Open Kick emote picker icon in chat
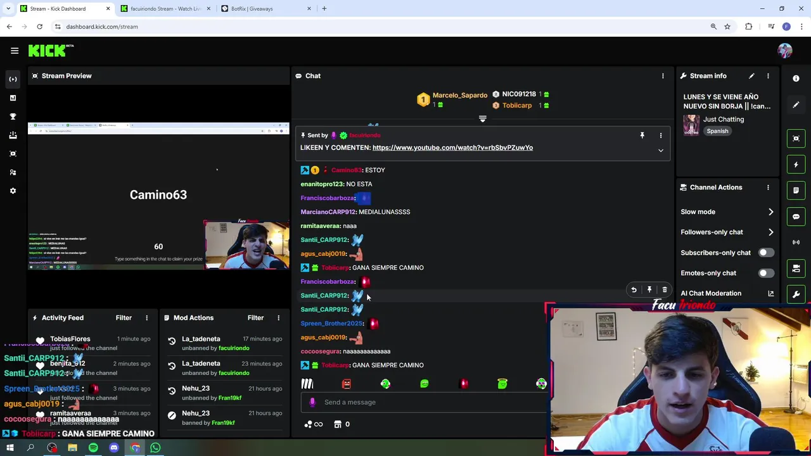811x456 pixels. coord(307,384)
